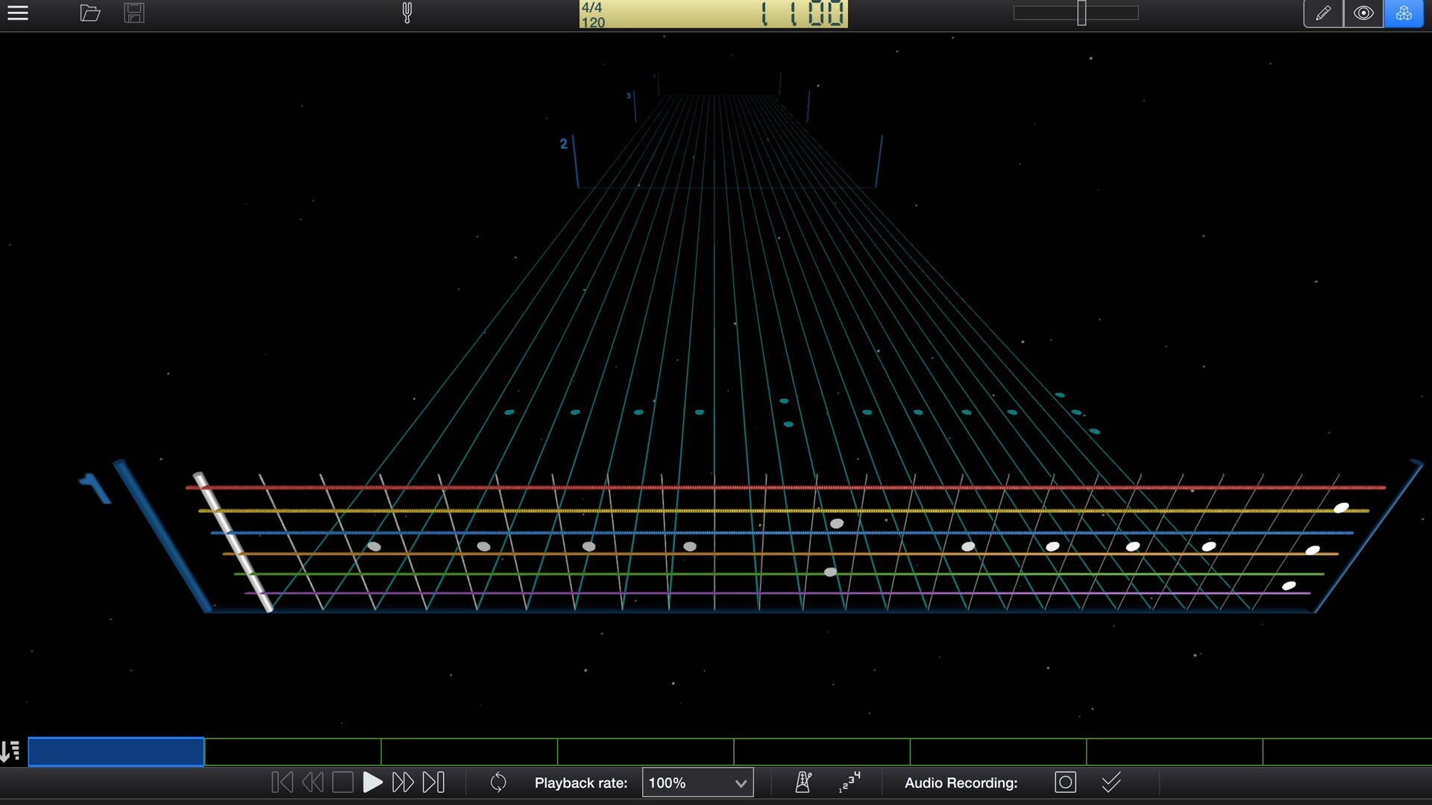The width and height of the screenshot is (1432, 805).
Task: Toggle the 1-2-3-4 count-in
Action: click(850, 782)
